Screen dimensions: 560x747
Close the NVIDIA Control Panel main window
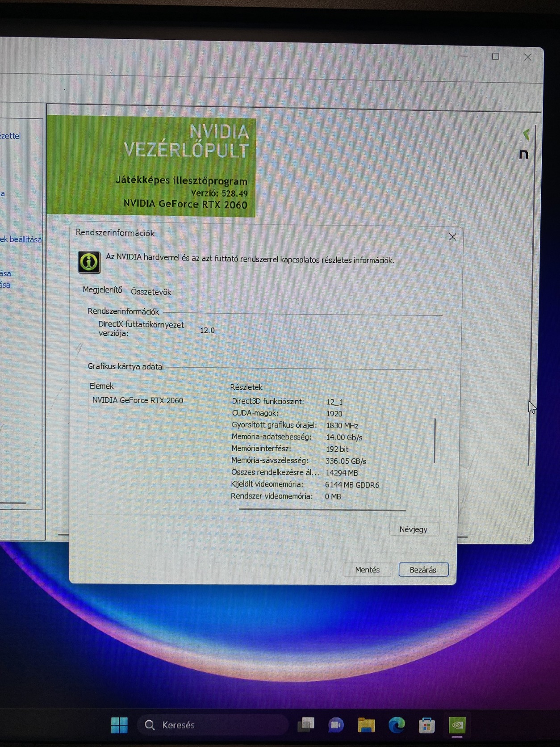[528, 57]
